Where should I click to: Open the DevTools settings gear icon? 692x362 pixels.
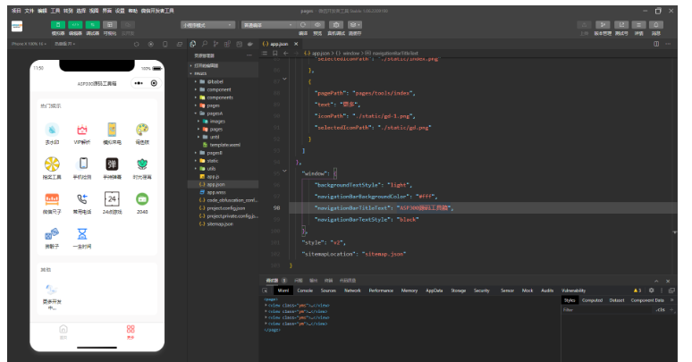(651, 290)
